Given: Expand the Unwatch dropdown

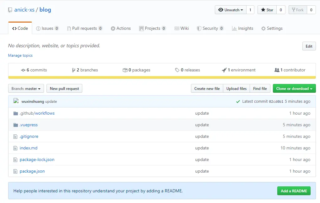Looking at the screenshot, I should pos(231,10).
